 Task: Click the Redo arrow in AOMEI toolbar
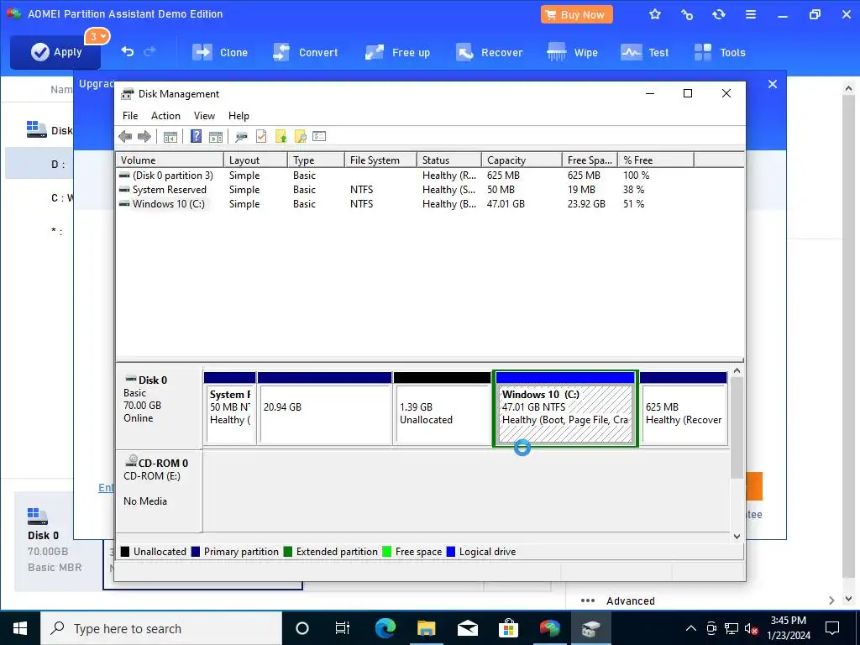(149, 51)
